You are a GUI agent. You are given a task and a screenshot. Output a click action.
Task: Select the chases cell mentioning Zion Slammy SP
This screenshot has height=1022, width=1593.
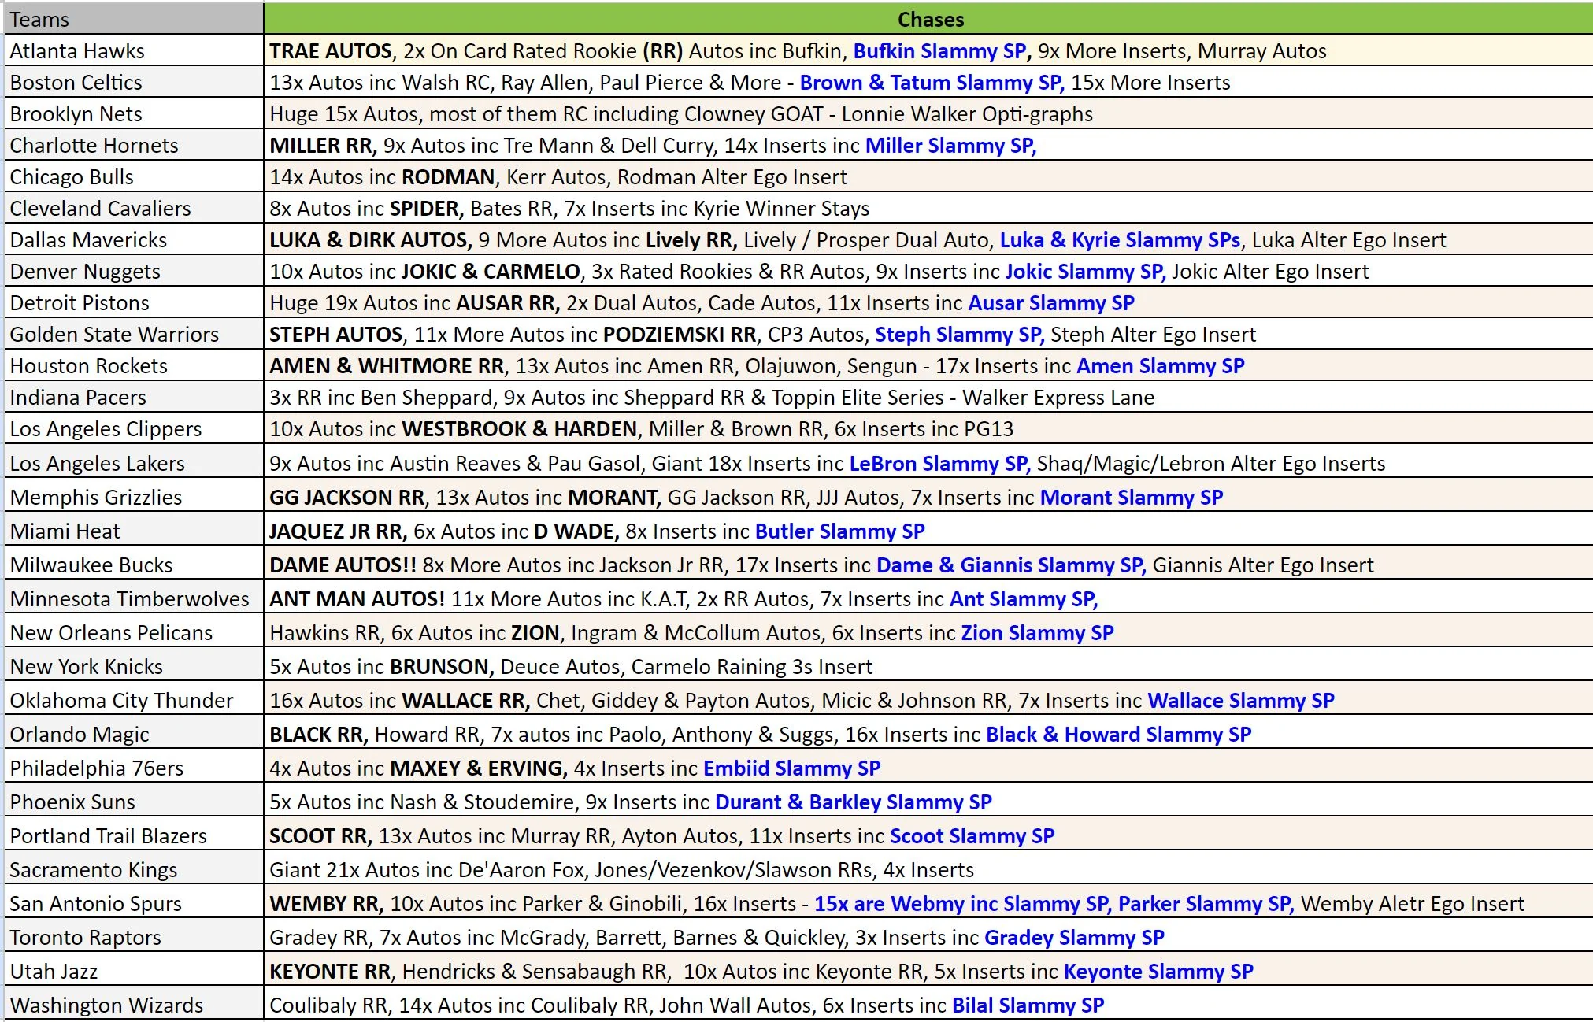[x=928, y=631]
